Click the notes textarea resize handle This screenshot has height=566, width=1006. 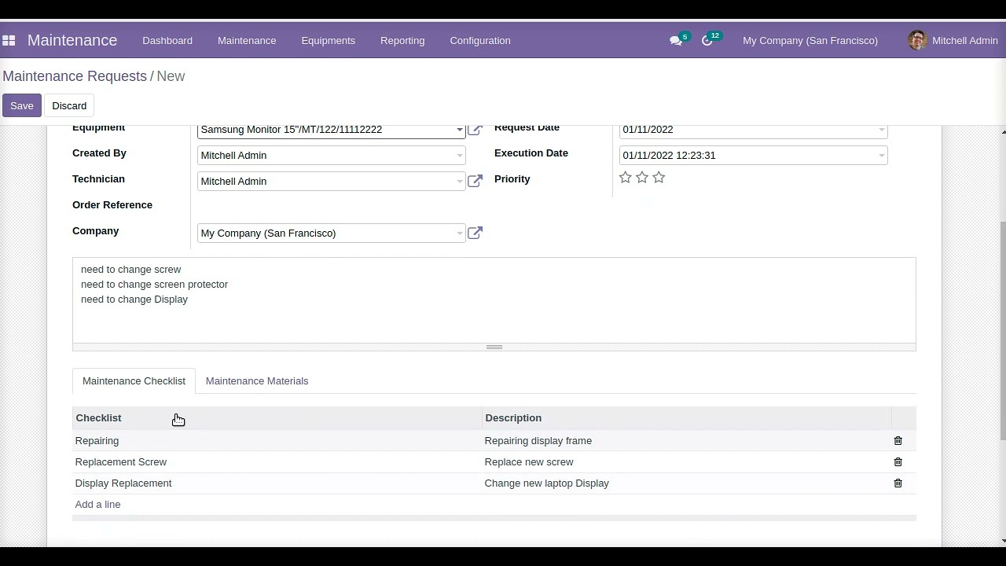(x=494, y=347)
